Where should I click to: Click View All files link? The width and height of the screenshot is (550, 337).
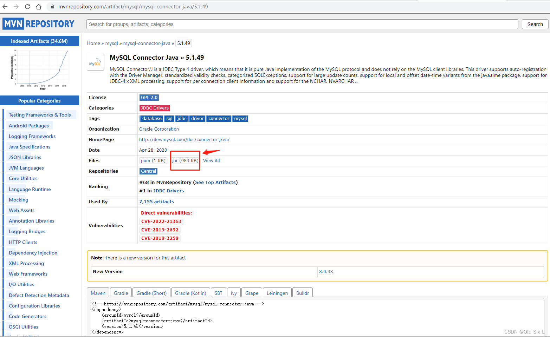211,161
